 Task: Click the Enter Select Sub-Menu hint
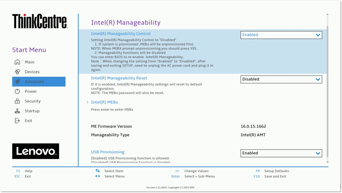[193, 176]
